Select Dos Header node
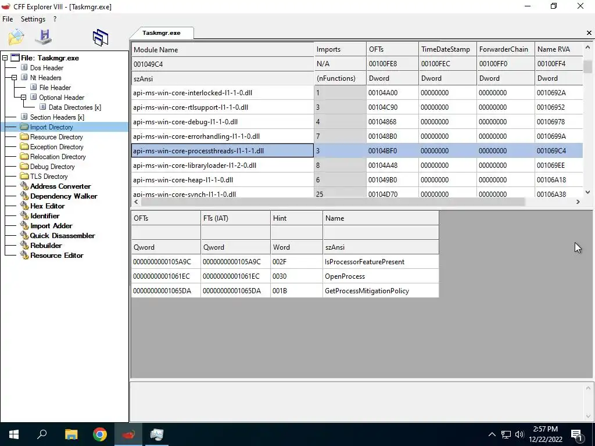 [x=46, y=68]
